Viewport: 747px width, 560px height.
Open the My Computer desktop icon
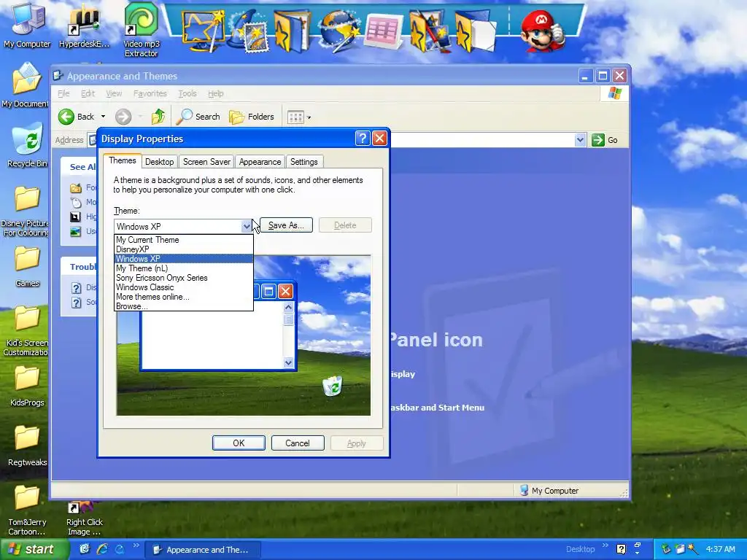pyautogui.click(x=27, y=26)
